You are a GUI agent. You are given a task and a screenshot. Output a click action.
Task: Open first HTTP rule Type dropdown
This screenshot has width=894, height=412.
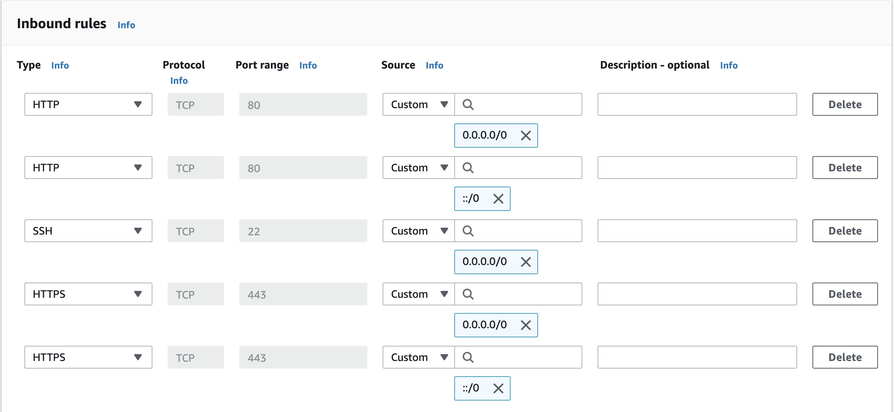pyautogui.click(x=88, y=104)
